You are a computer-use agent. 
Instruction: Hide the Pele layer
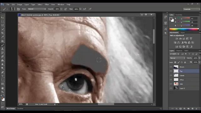171,84
